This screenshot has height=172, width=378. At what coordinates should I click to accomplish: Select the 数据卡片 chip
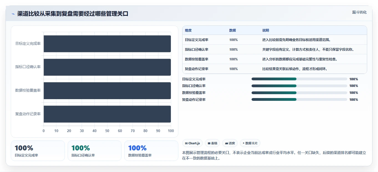tap(250, 143)
